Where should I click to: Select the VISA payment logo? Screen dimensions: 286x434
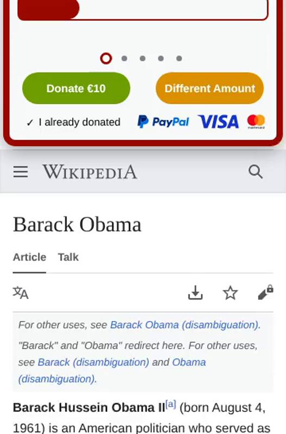(218, 122)
